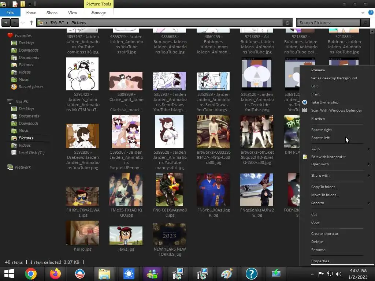Image resolution: width=375 pixels, height=281 pixels.
Task: Click the file list scroll-up arrow
Action: [x=372, y=31]
